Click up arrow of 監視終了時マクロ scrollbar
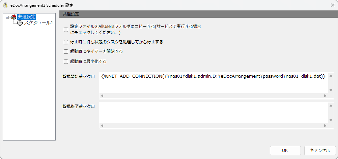 tap(331, 106)
